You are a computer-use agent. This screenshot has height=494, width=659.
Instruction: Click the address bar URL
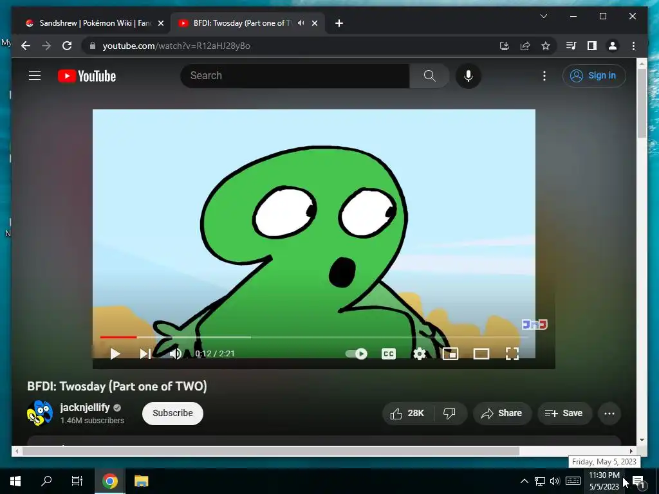[176, 46]
